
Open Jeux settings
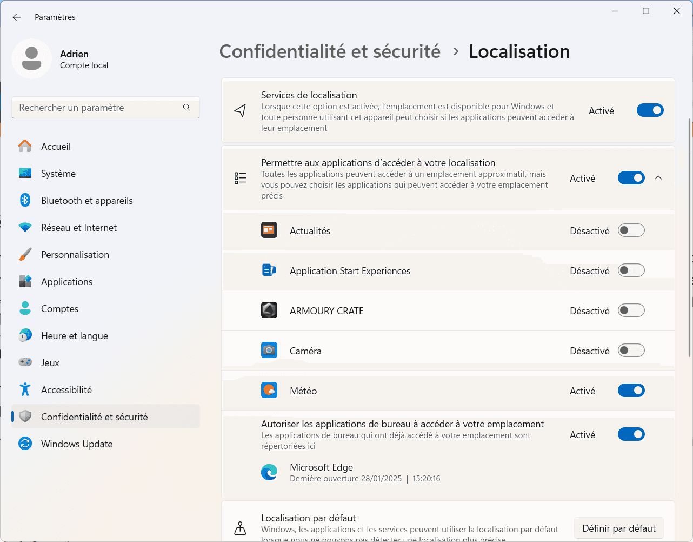(x=105, y=362)
